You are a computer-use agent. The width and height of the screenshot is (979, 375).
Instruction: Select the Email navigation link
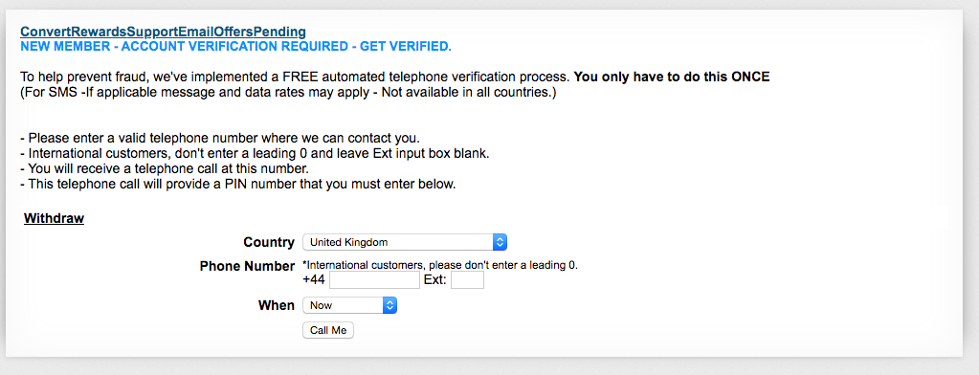click(194, 32)
